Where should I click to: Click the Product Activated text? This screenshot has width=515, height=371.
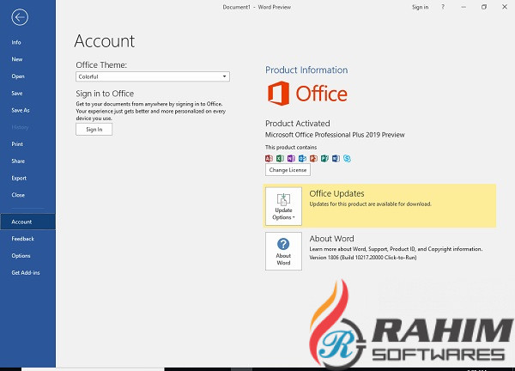298,124
